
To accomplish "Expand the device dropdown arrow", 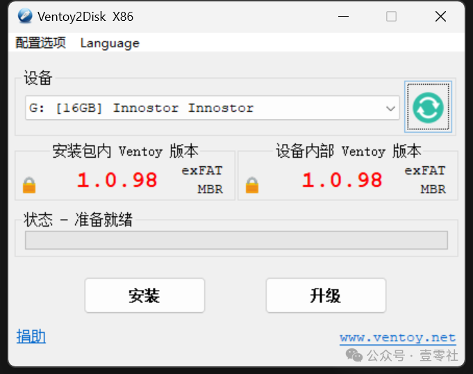I will (390, 108).
